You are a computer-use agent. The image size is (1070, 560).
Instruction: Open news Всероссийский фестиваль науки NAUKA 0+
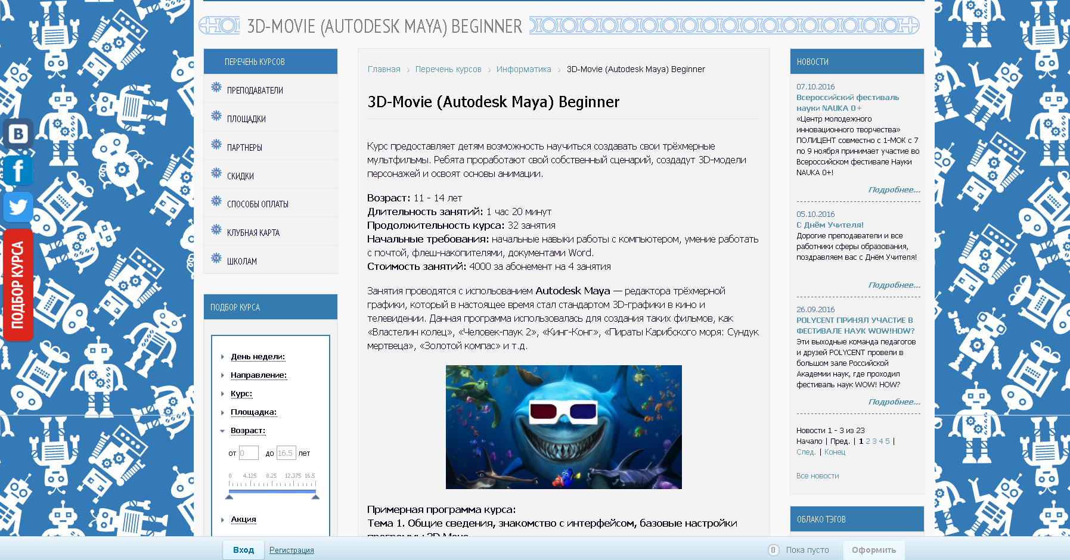click(848, 102)
